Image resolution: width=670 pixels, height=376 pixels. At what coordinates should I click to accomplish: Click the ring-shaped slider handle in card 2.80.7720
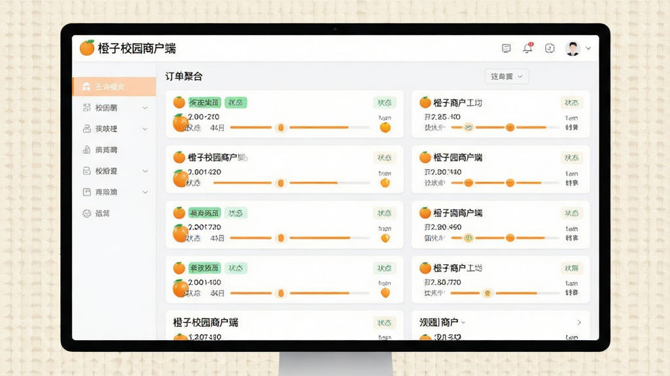(x=487, y=293)
